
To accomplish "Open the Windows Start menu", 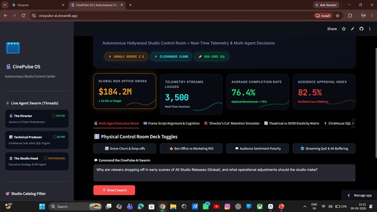I will click(x=42, y=206).
